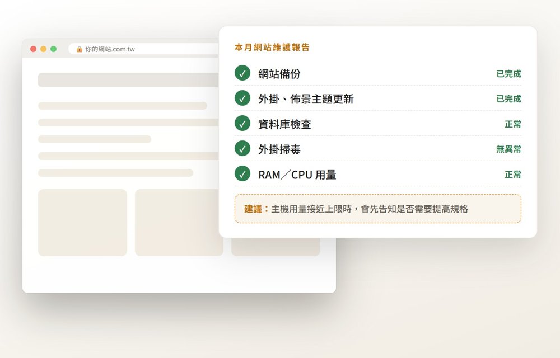Click the address bar showing 你的網站.com.tw
This screenshot has width=560, height=358.
143,49
